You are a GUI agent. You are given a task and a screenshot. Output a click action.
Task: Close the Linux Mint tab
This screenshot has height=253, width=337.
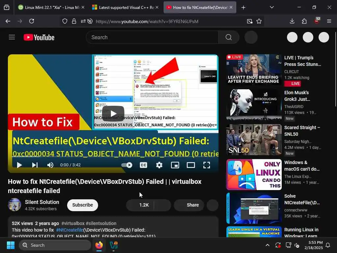83,8
